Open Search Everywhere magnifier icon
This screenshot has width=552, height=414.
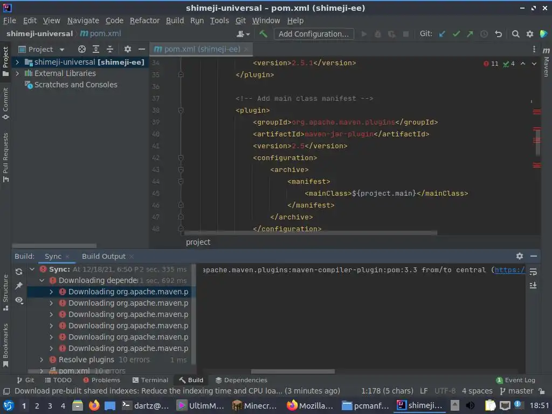[515, 34]
